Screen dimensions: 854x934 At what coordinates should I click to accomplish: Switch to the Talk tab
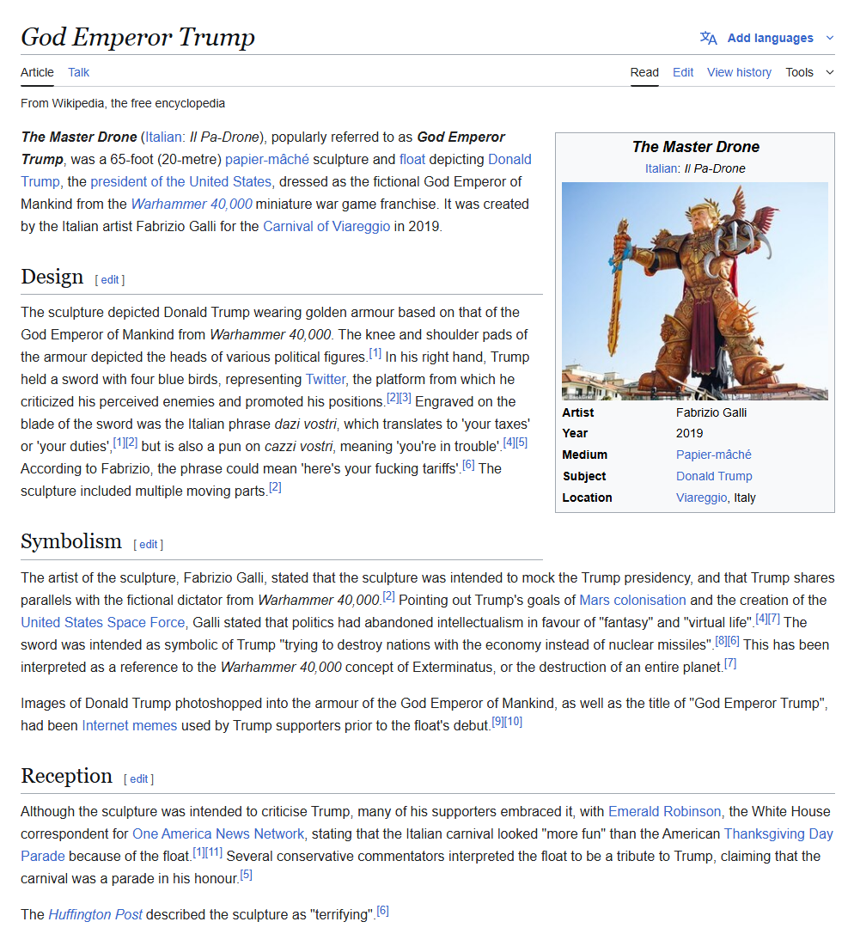pos(78,72)
